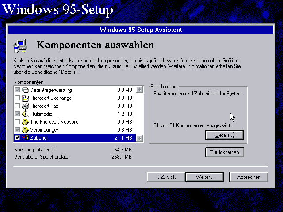The image size is (283, 212).
Task: Cancel setup with Abbrechen button
Action: coord(249,177)
